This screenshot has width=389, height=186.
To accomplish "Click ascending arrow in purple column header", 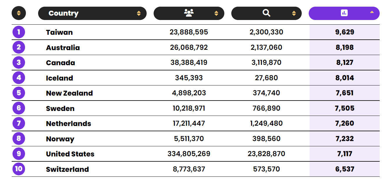I will 372,12.
